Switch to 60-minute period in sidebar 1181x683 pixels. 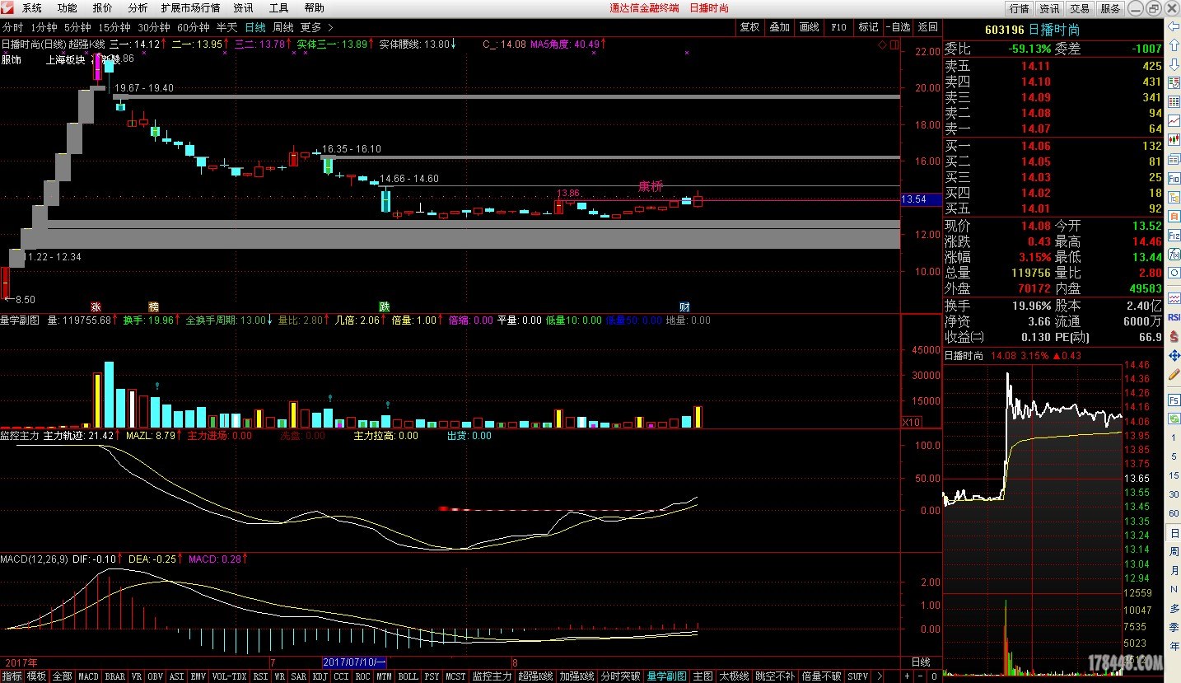pos(1174,512)
